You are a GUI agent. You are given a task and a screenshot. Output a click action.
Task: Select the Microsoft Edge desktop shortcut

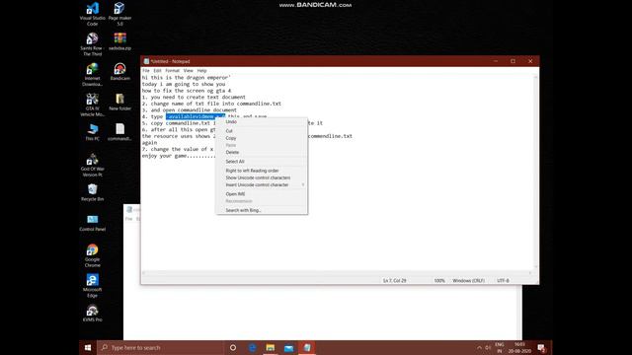point(92,285)
